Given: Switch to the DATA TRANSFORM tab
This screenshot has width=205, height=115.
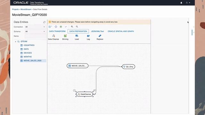Looking at the screenshot, I should click(57, 31).
